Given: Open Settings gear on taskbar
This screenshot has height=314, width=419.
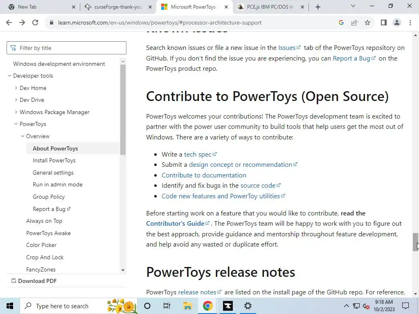Looking at the screenshot, I should [248, 306].
